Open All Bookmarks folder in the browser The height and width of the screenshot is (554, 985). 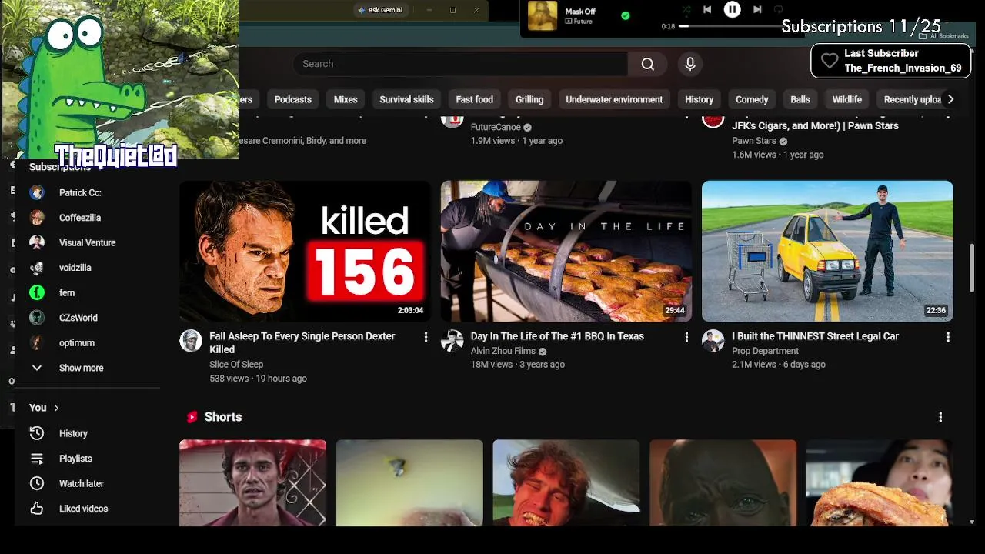click(943, 36)
